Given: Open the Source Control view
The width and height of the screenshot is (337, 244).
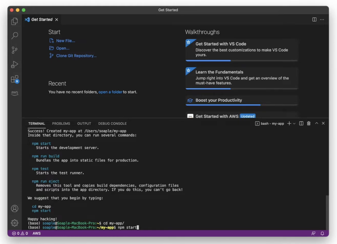Looking at the screenshot, I should pyautogui.click(x=15, y=50).
